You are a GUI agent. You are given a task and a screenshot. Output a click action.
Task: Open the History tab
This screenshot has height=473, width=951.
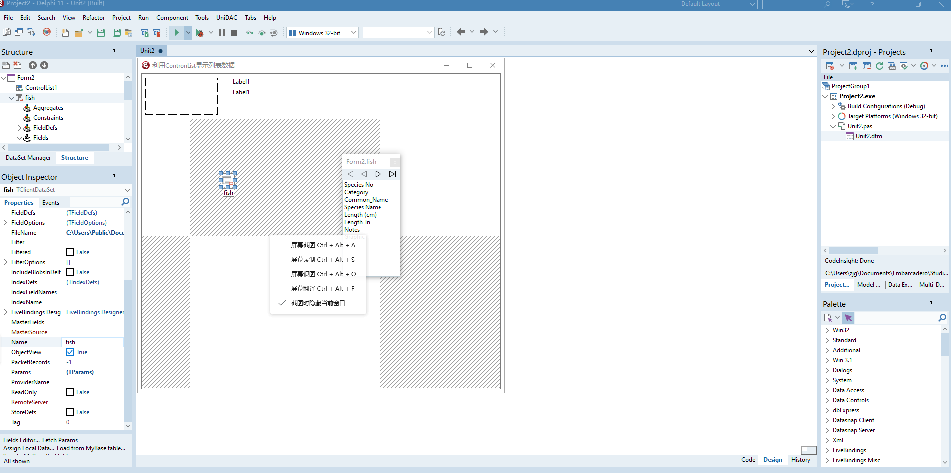coord(801,460)
